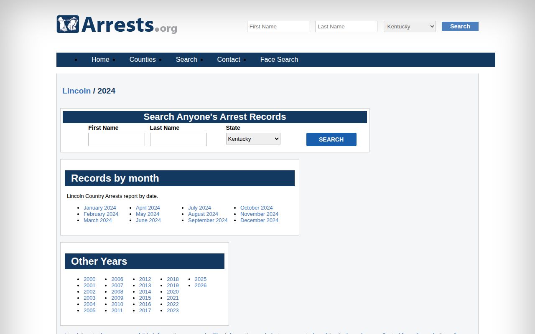Go to year 2017

point(145,310)
